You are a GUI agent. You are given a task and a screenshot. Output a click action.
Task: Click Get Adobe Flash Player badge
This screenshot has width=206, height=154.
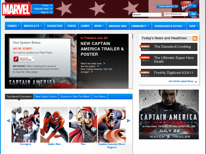24,59
